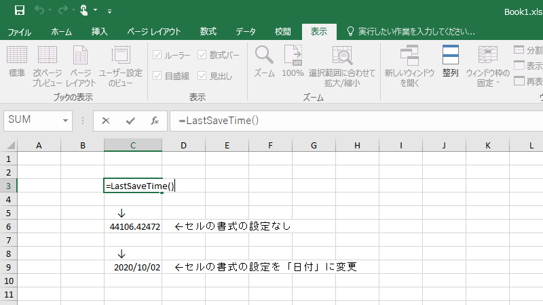
Task: Open the 数式 ribbon tab
Action: (x=208, y=31)
